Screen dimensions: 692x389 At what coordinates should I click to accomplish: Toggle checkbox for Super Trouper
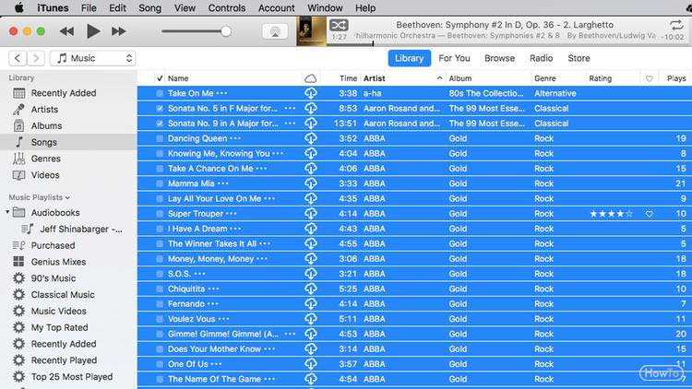160,214
